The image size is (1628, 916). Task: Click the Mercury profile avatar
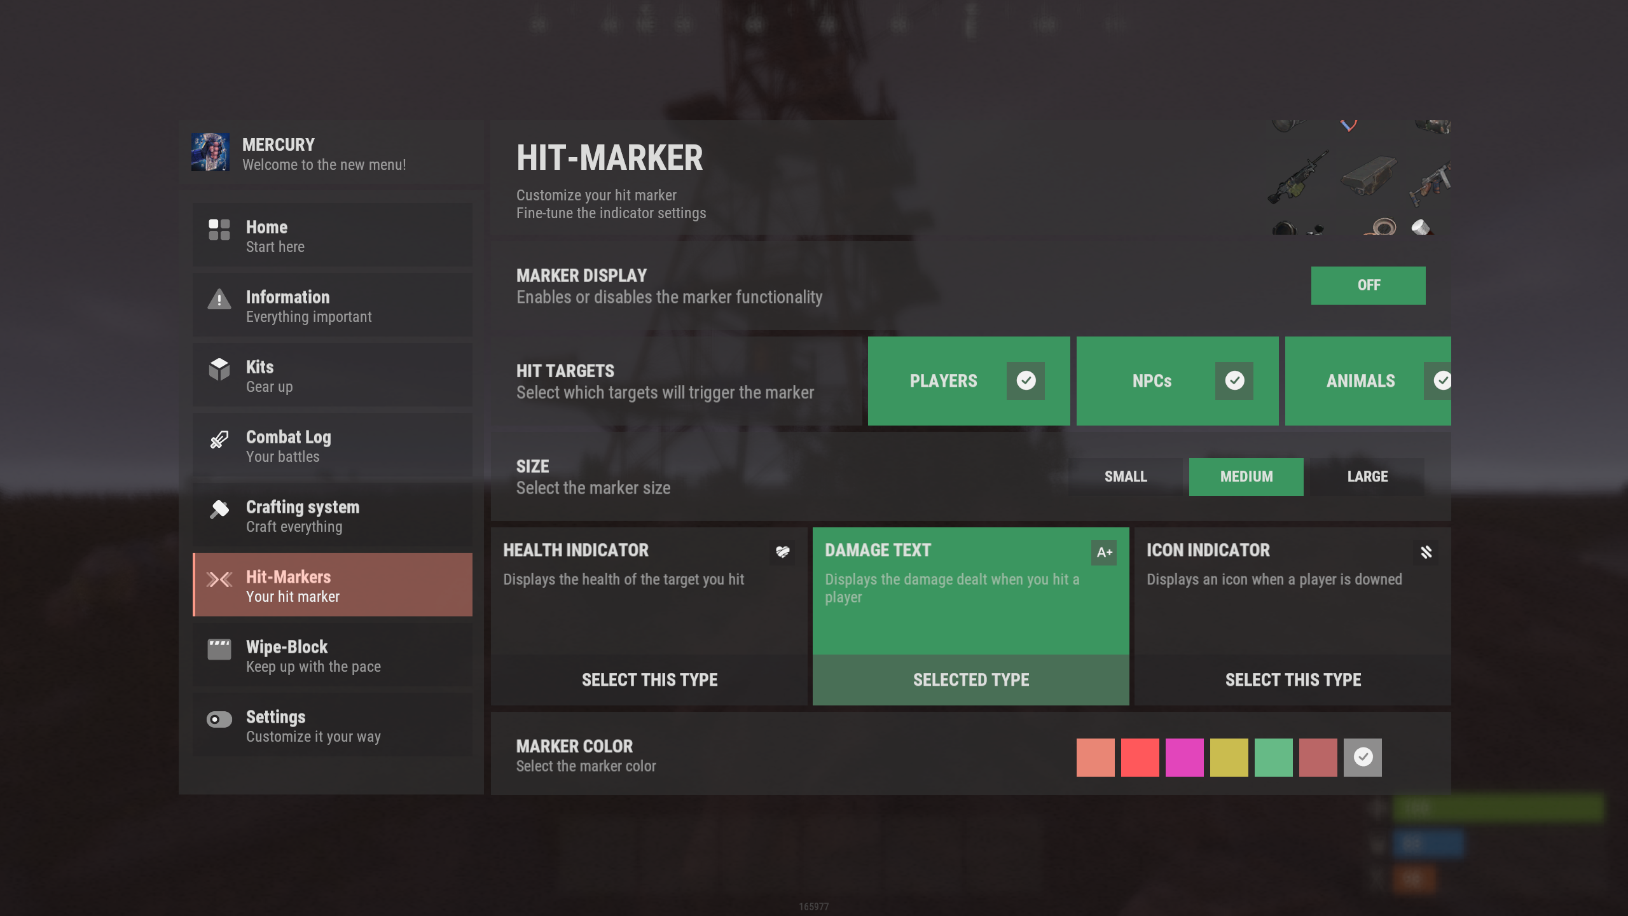pyautogui.click(x=210, y=152)
